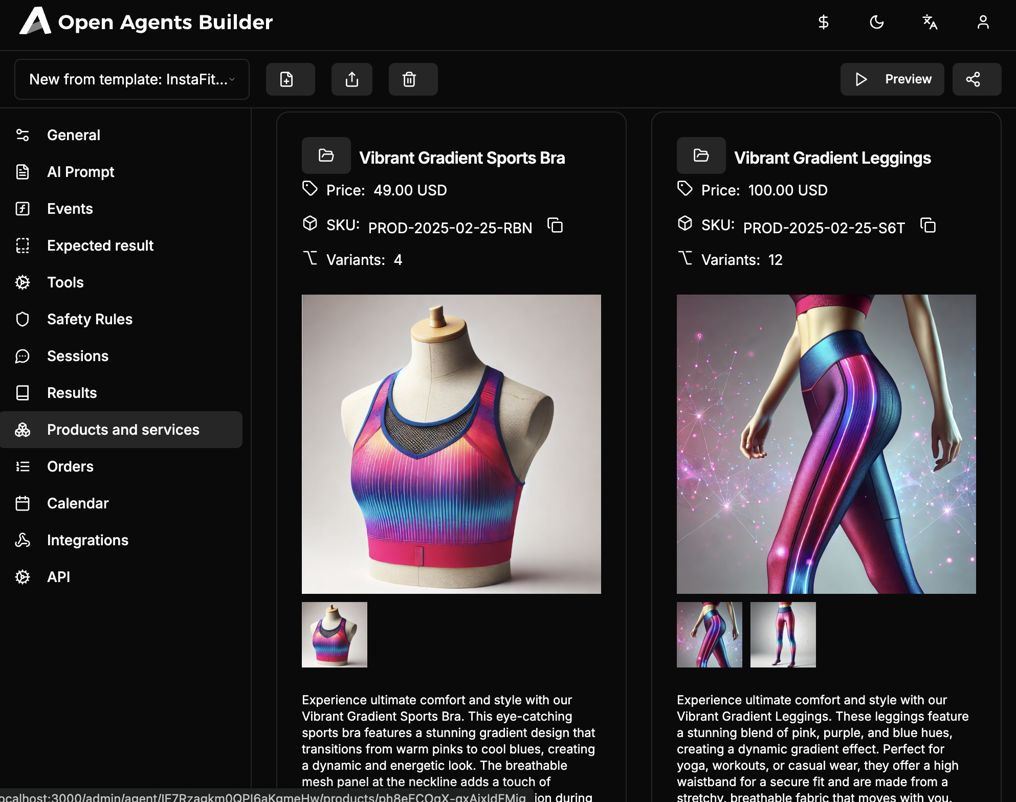The height and width of the screenshot is (802, 1016).
Task: Click the Open Agents Builder logo
Action: pyautogui.click(x=146, y=22)
